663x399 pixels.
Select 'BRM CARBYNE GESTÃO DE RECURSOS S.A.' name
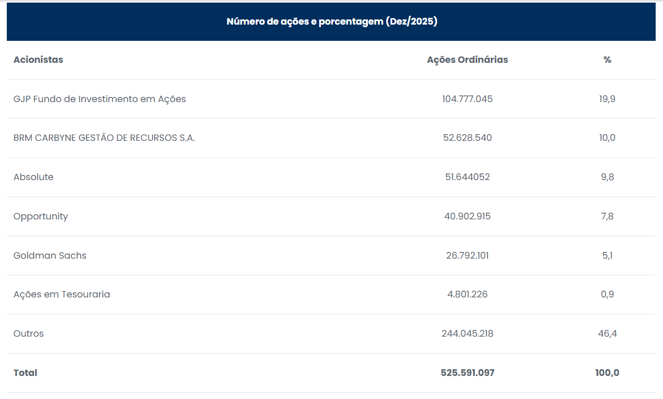pyautogui.click(x=104, y=138)
